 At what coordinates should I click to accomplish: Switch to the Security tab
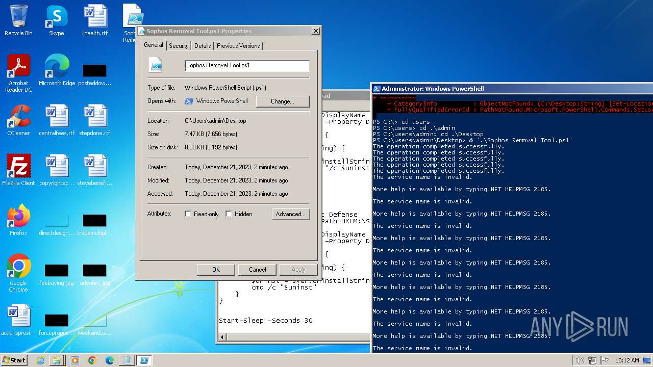pos(179,46)
